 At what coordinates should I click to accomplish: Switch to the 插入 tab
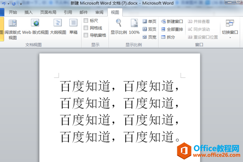[28, 12]
